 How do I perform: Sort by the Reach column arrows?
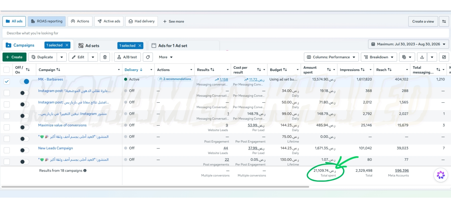point(390,70)
